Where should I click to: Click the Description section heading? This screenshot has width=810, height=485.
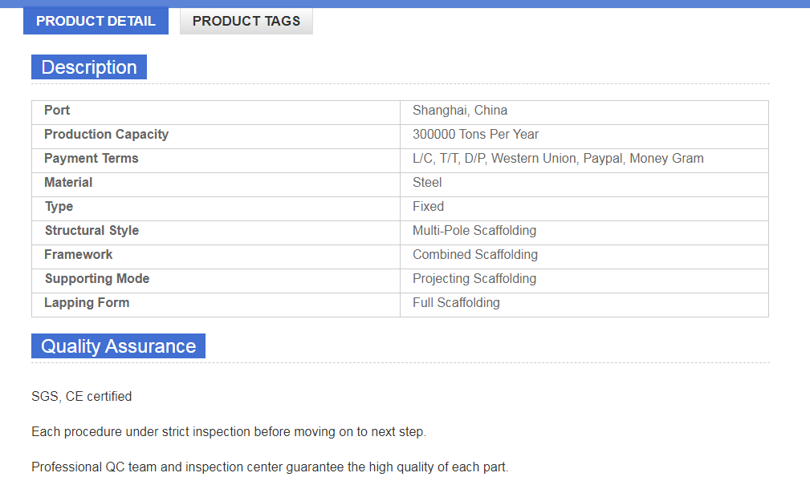89,67
